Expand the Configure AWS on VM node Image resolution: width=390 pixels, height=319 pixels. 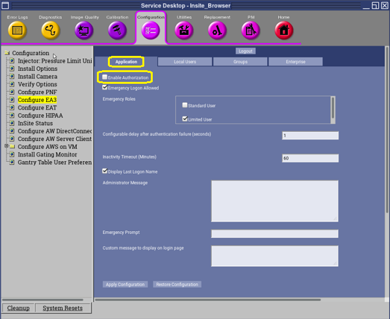click(x=6, y=146)
